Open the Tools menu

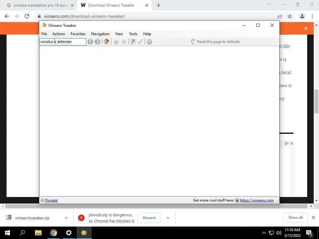(x=133, y=34)
